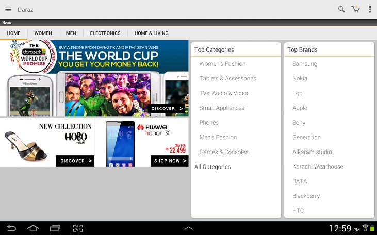Switch to the Electronics tab
The width and height of the screenshot is (377, 235).
[105, 33]
